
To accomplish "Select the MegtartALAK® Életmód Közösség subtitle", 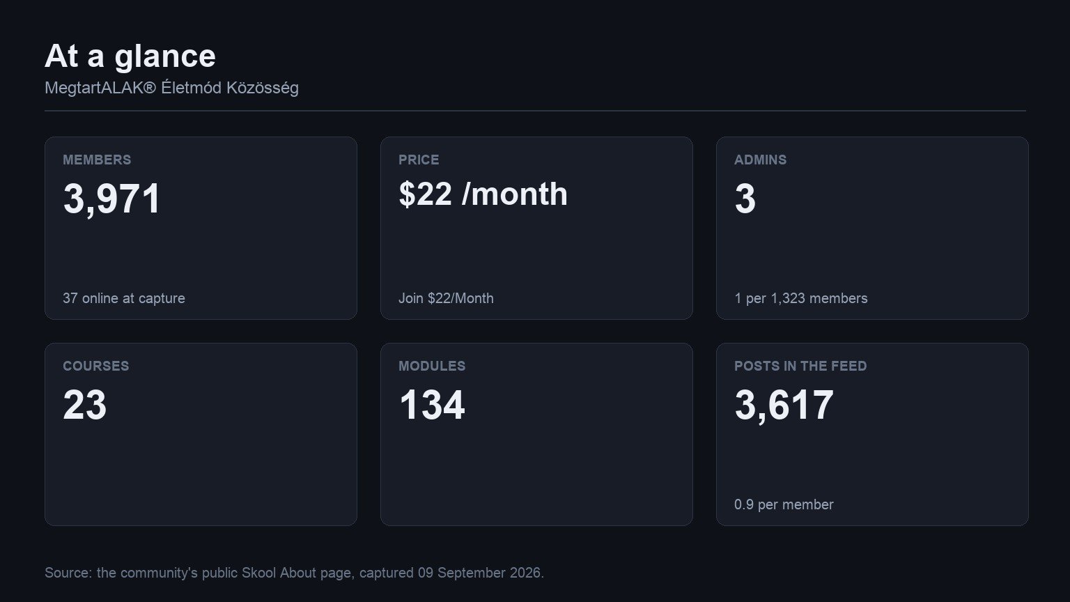I will coord(171,88).
